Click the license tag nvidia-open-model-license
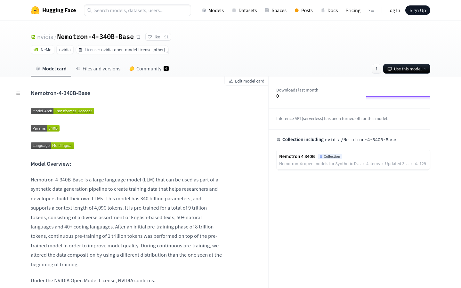Viewport: 461px width, 288px height. click(x=122, y=50)
